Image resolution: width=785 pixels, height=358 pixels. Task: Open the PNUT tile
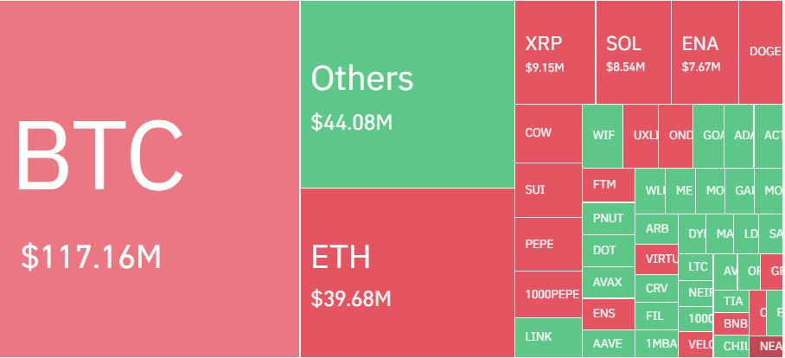pos(608,219)
